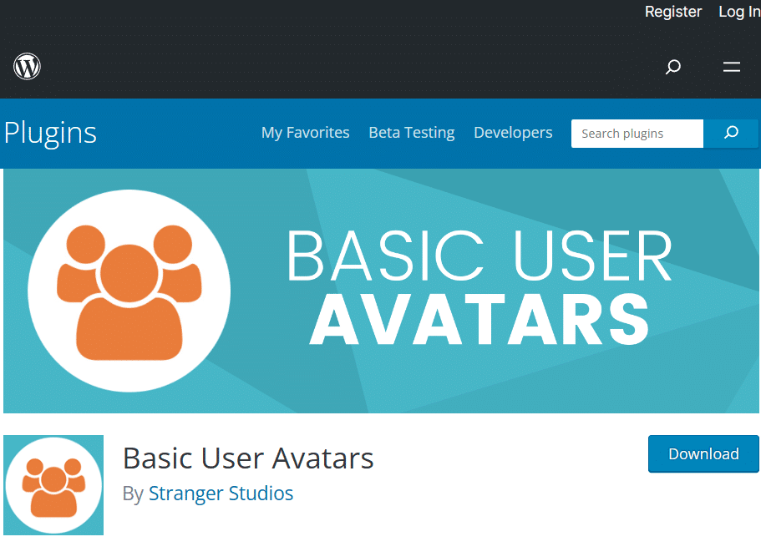The image size is (761, 557).
Task: Click the Basic User Avatars banner image
Action: click(380, 291)
